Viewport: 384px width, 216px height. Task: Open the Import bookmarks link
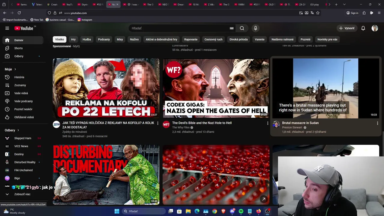(x=15, y=20)
